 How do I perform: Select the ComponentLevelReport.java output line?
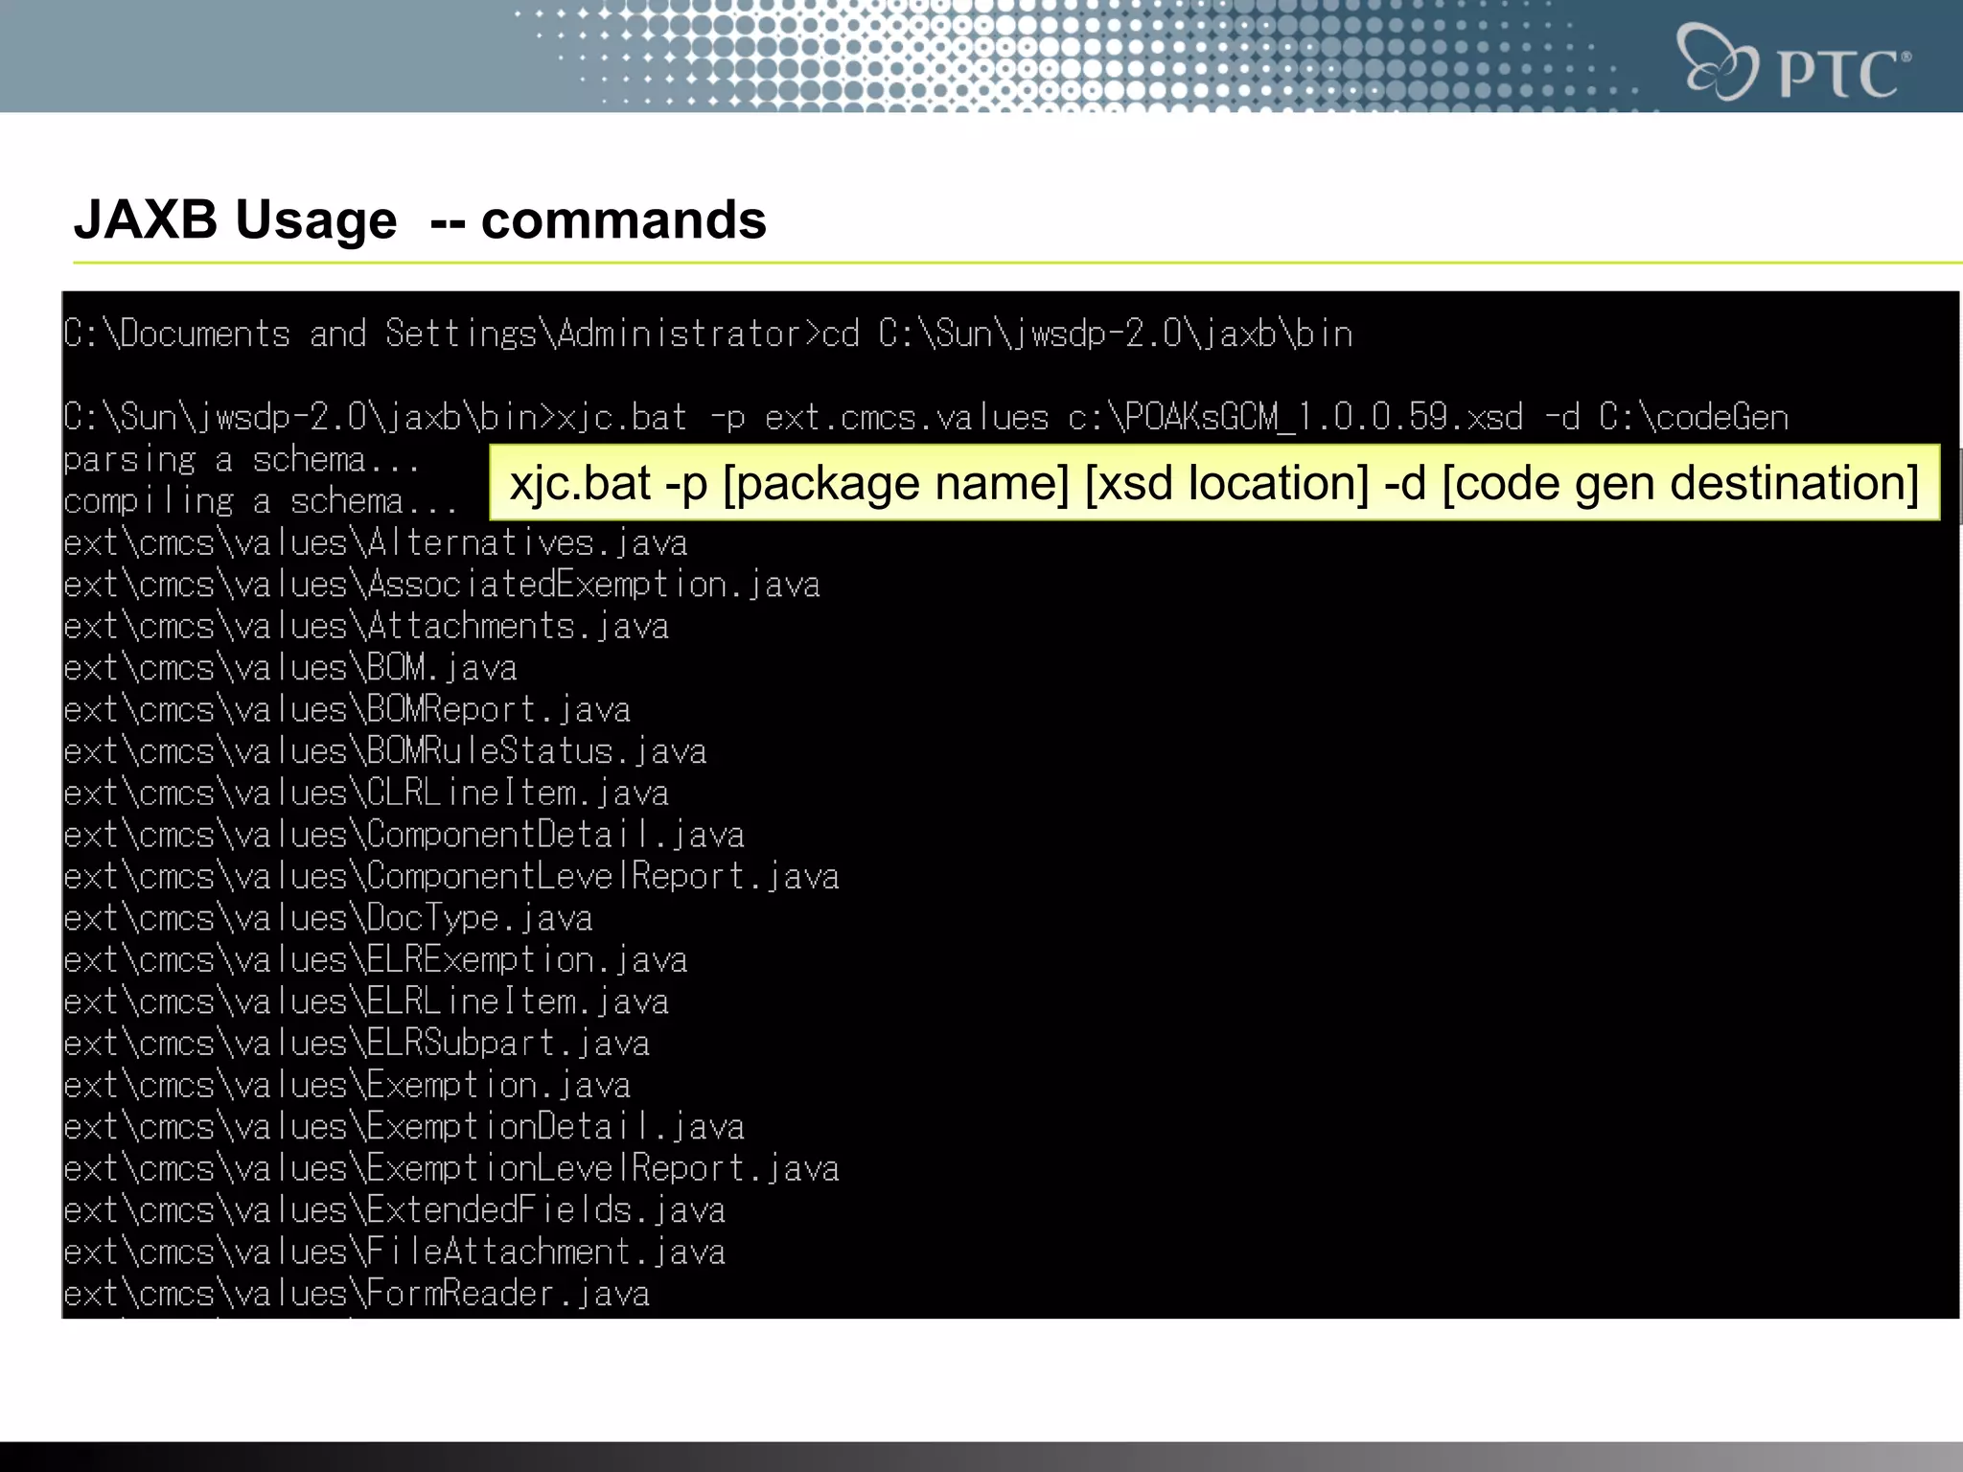click(451, 877)
